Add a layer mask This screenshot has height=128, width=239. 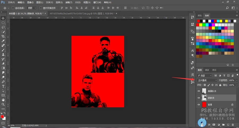214,125
